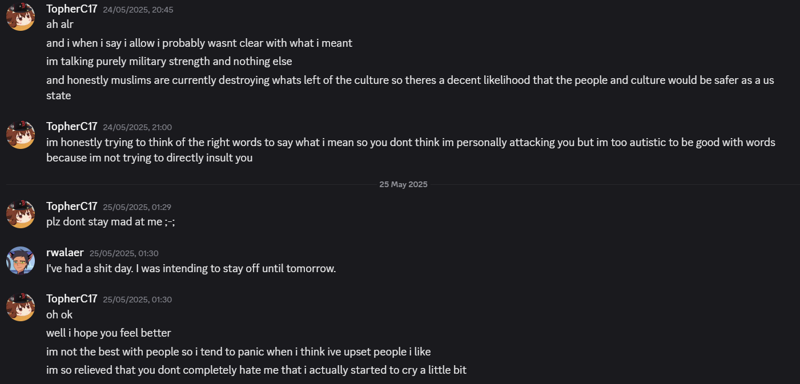The image size is (800, 384).
Task: Click the 25/05/2025, 01:29 timestamp
Action: click(137, 207)
